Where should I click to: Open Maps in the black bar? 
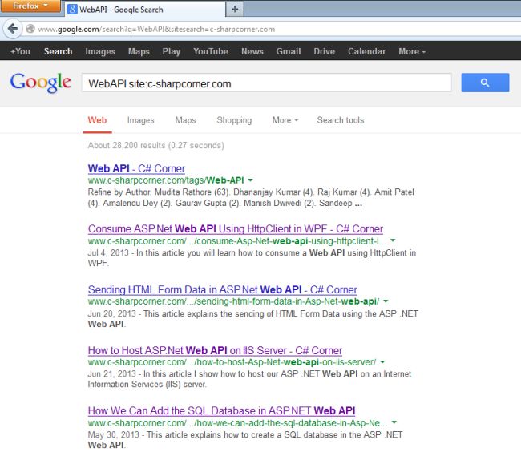pos(139,51)
